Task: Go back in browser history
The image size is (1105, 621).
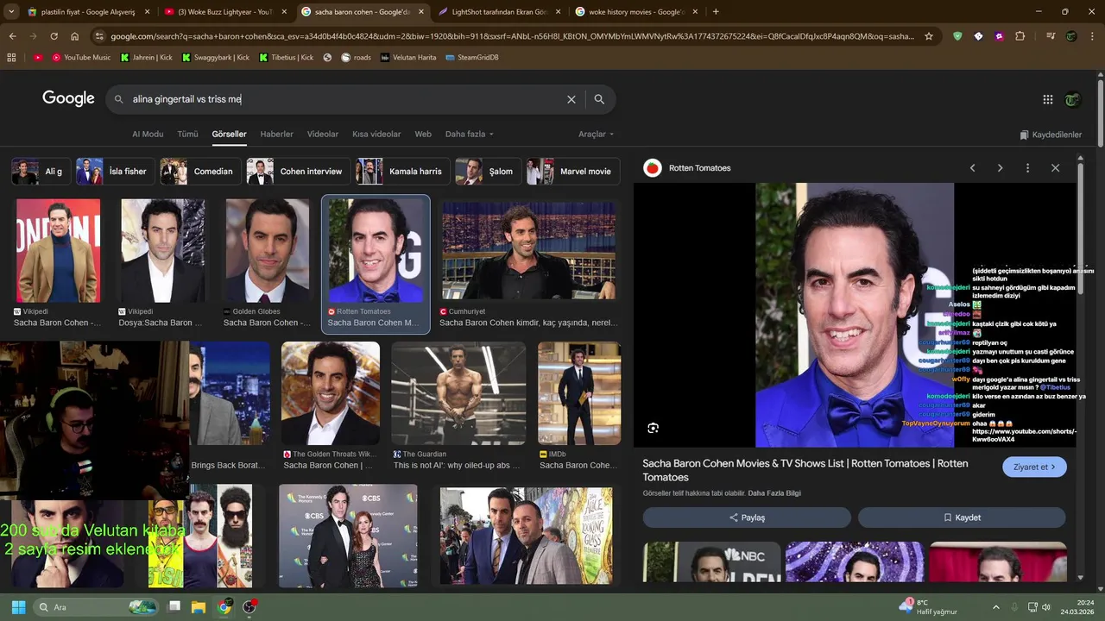Action: tap(12, 36)
